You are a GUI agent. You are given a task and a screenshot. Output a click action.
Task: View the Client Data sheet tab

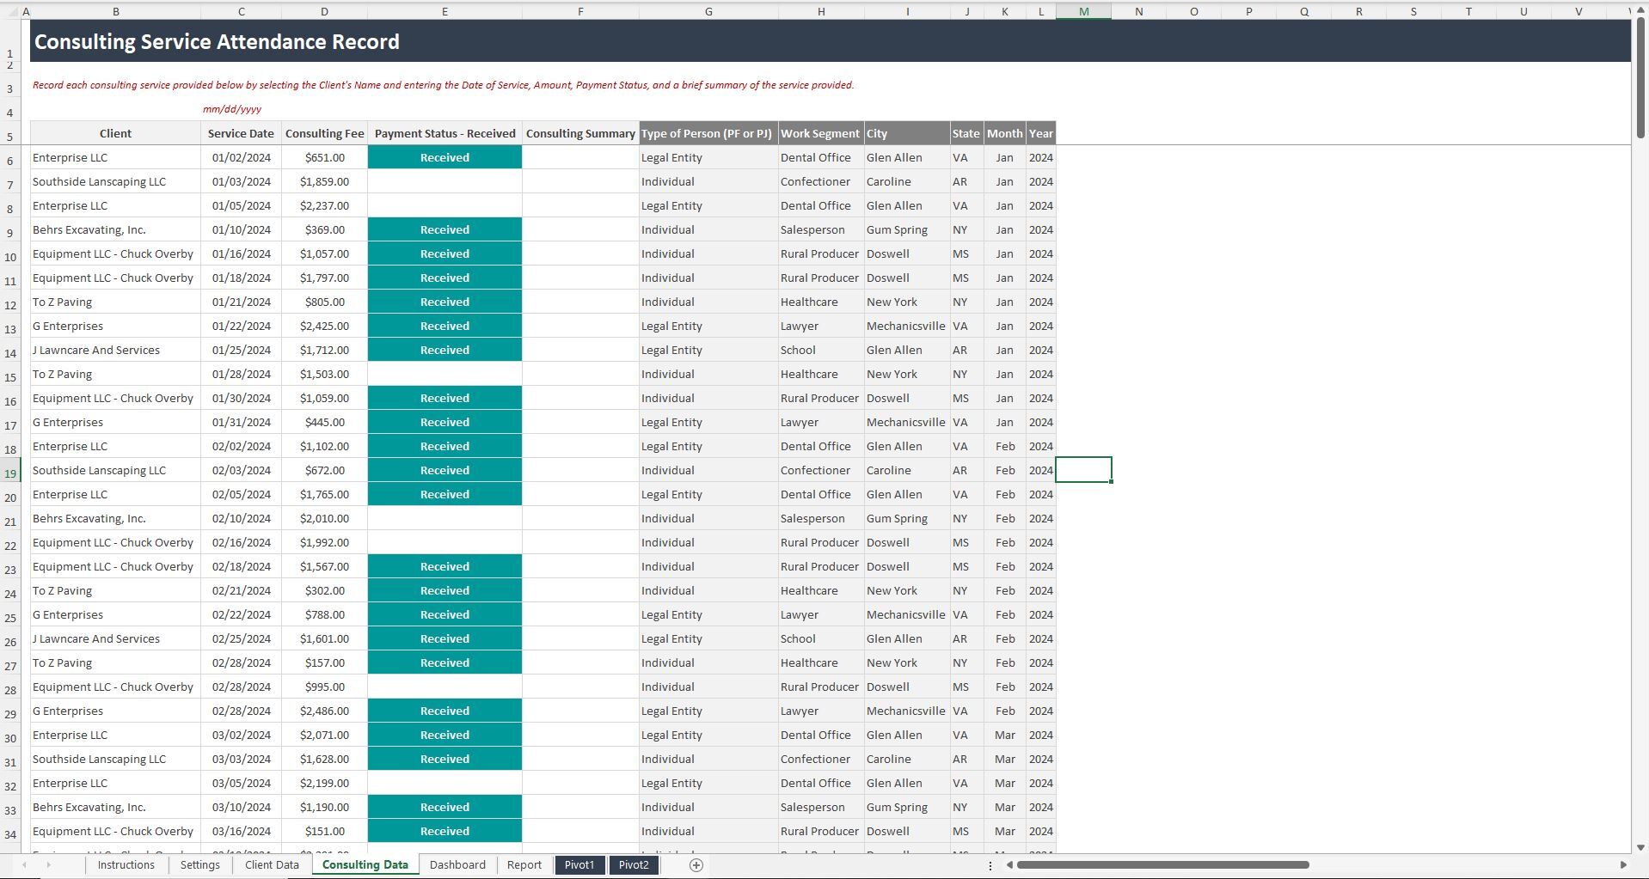[271, 865]
